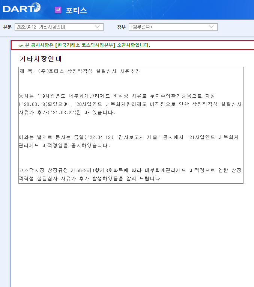Screen dimensions: 254x287
Task: Click the line 사유가 추가('21.03.22)된 바 있습니다
Action: (x=67, y=112)
